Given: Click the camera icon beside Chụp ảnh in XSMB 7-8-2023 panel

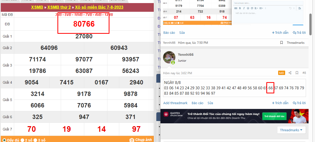Looking at the screenshot, I should tap(132, 140).
